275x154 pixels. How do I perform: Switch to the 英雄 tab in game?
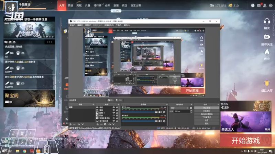(70, 5)
